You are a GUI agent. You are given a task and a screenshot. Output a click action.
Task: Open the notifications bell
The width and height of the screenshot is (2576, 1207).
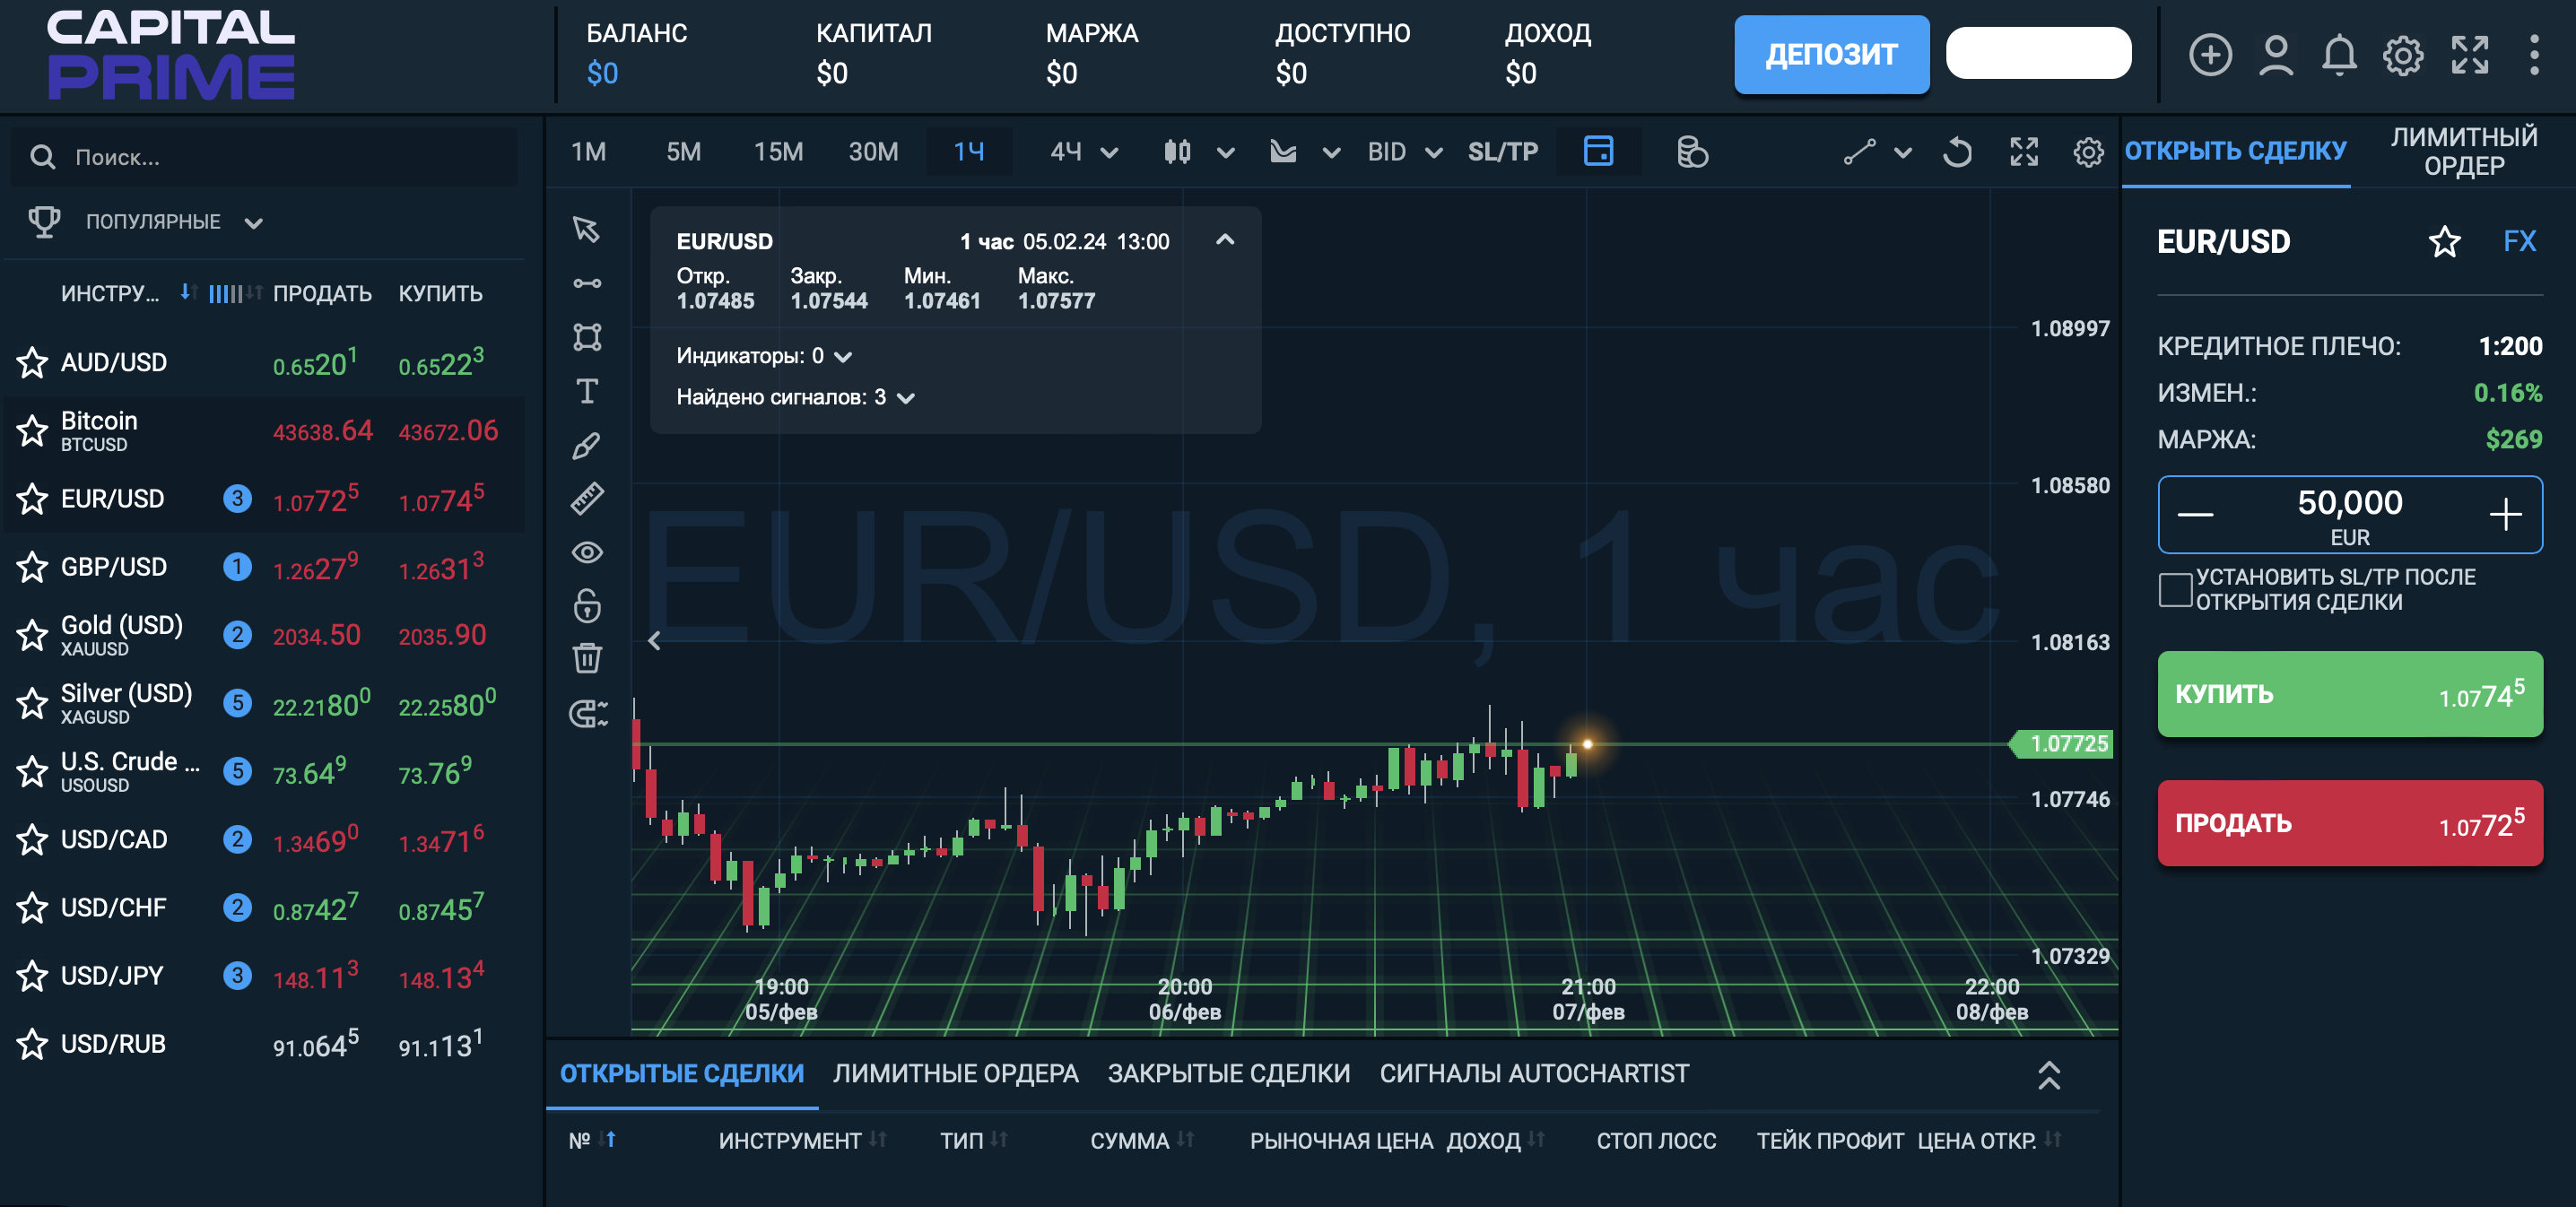(x=2339, y=55)
